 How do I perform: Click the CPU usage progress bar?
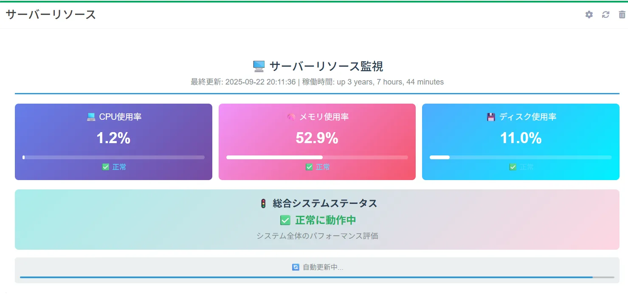[113, 157]
